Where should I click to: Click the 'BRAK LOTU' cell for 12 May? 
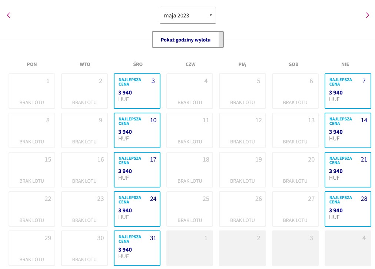tap(242, 130)
